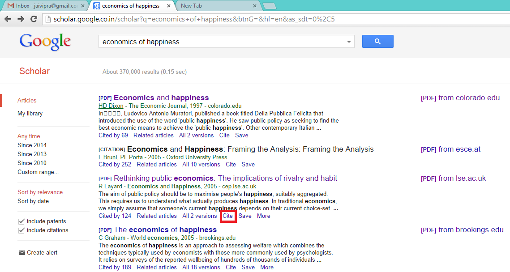Screen dimensions: 510x272
Task: Open R Layard author profile
Action: (x=110, y=186)
